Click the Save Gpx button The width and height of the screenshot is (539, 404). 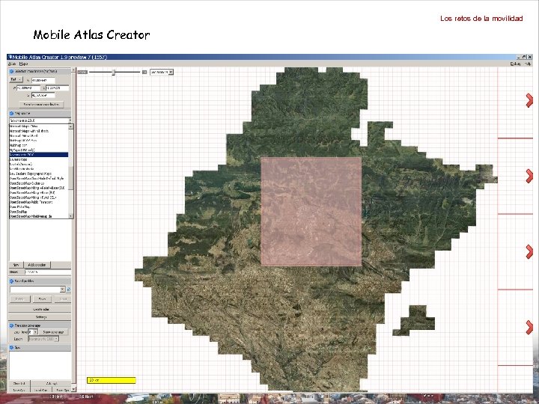coord(62,391)
